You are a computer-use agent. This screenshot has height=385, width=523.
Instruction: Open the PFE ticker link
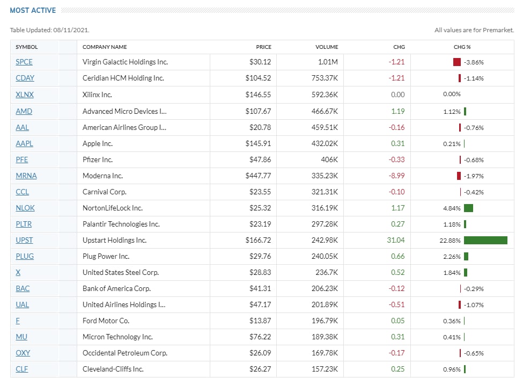click(22, 160)
